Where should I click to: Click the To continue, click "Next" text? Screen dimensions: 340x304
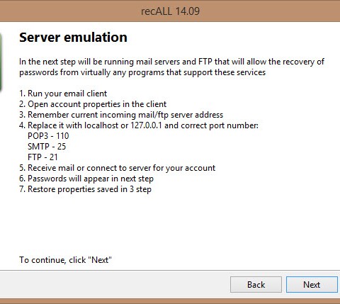click(65, 260)
